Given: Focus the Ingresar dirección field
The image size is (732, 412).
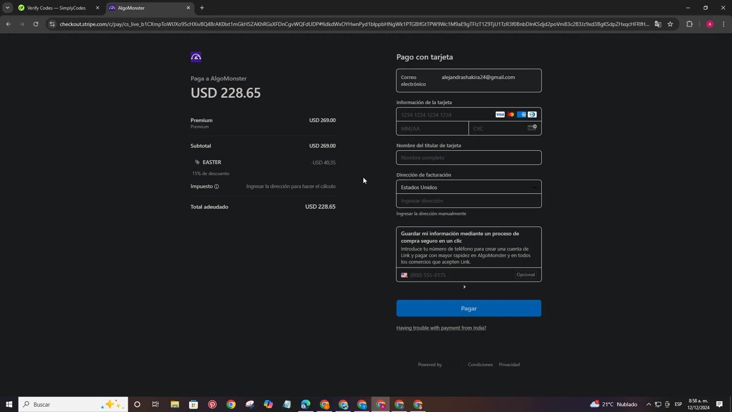Looking at the screenshot, I should pos(468,201).
